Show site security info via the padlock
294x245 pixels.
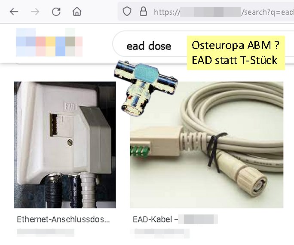click(x=143, y=12)
